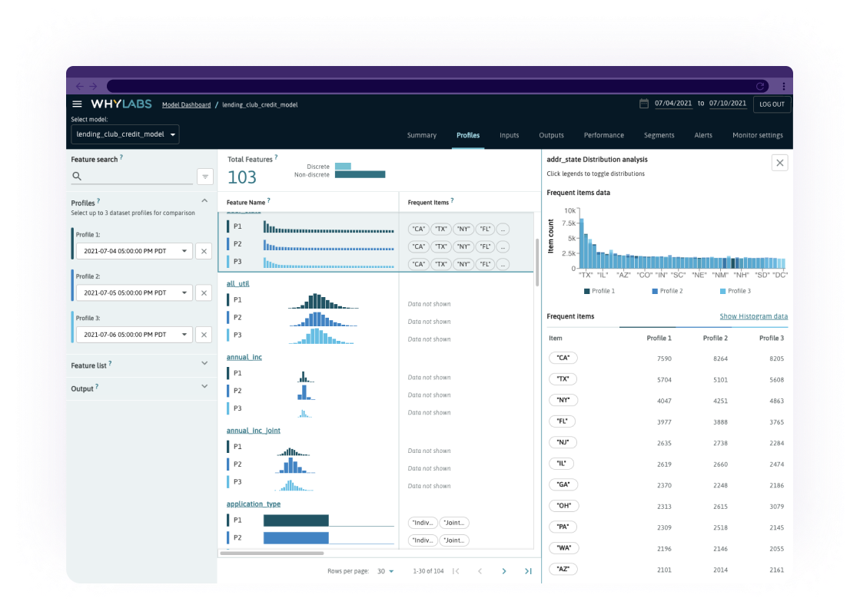The width and height of the screenshot is (860, 608).
Task: Click the horizontal scrollbar under the feature table
Action: coord(271,553)
